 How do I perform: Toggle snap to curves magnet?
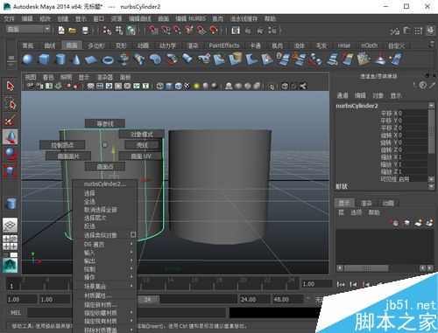tap(166, 30)
